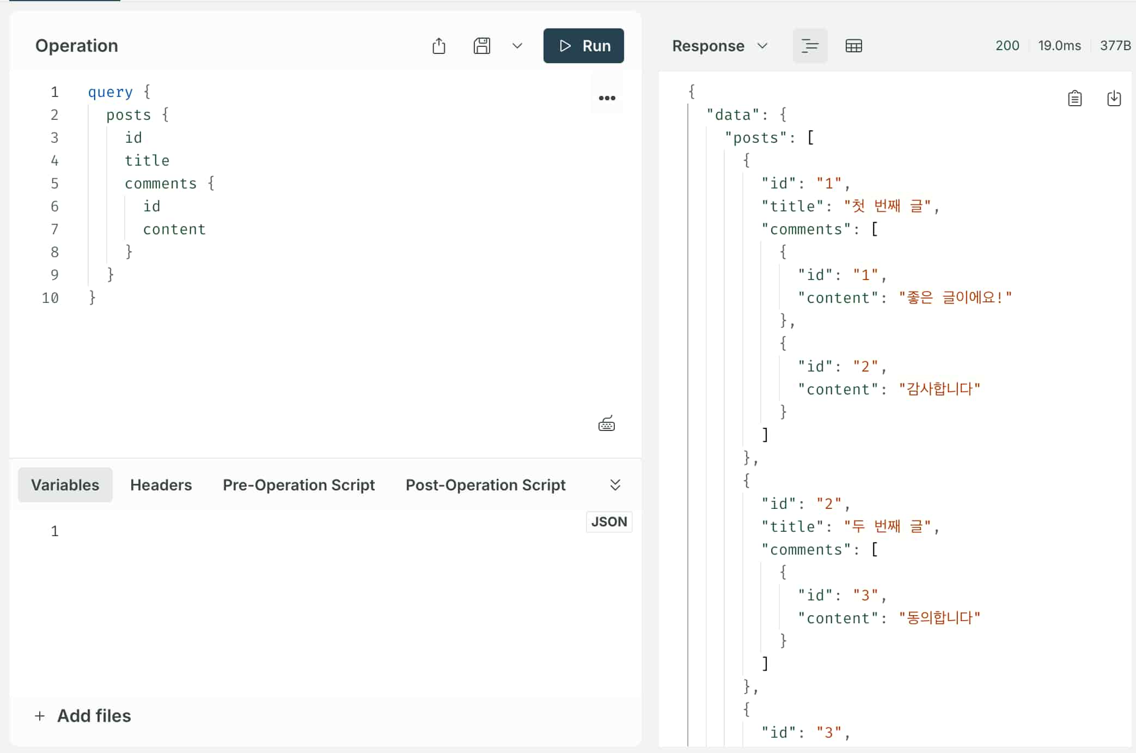Screen dimensions: 1136x753
Task: Select the Variables tab
Action: pos(65,485)
